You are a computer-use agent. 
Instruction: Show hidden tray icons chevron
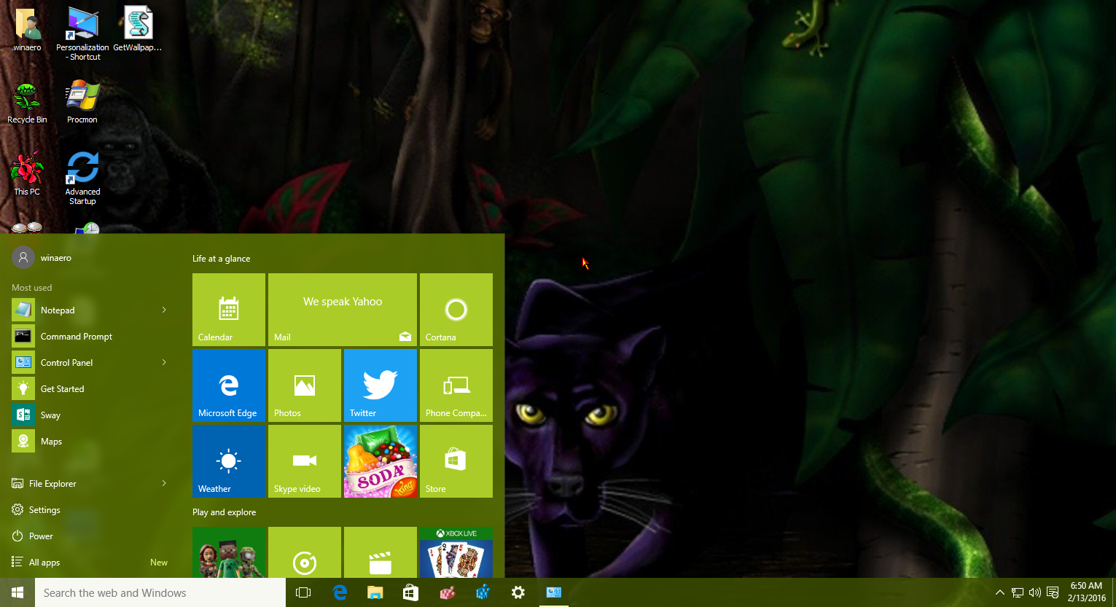pyautogui.click(x=999, y=592)
